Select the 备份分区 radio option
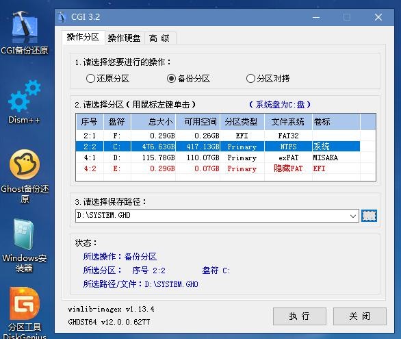 (x=188, y=79)
